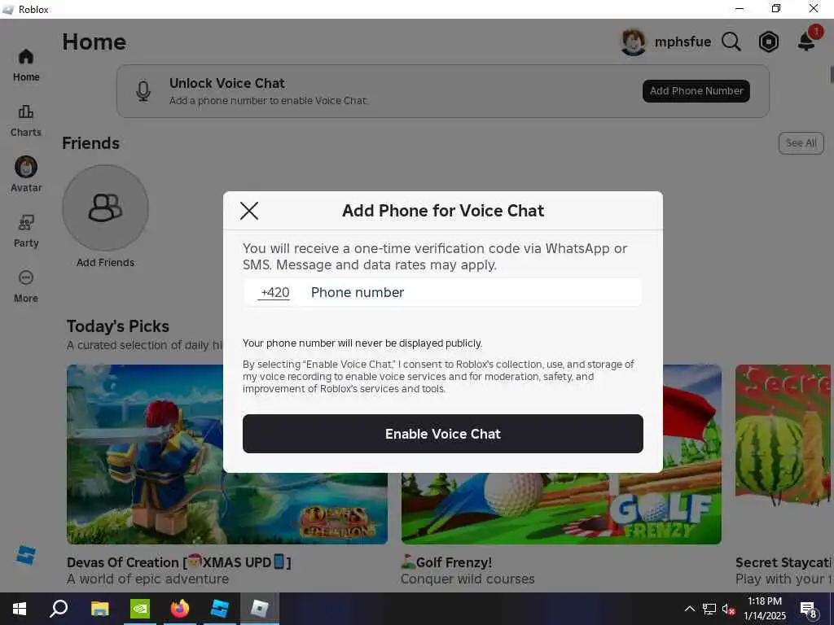Show hidden system tray icons
Viewport: 834px width, 625px height.
coord(689,609)
